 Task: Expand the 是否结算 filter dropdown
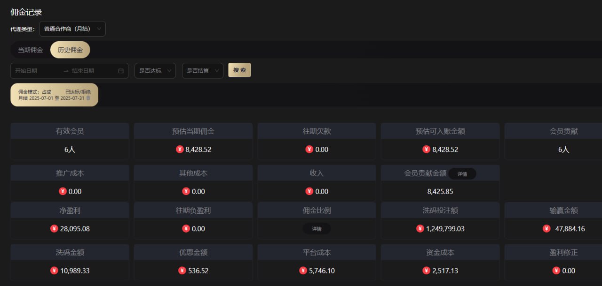[x=202, y=71]
